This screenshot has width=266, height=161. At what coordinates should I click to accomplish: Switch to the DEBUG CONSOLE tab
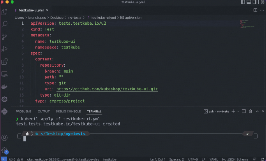tap(68, 112)
